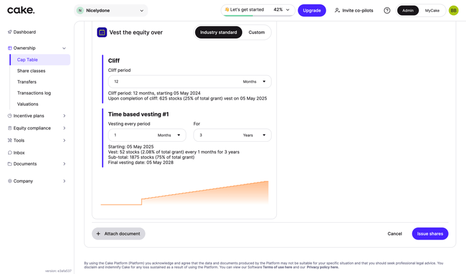Open the vesting duration Years dropdown
This screenshot has height=274, width=466.
(253, 135)
